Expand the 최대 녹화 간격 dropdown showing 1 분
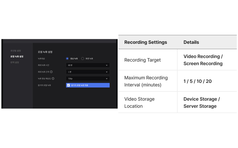This screenshot has width=238, height=148. coord(88,72)
